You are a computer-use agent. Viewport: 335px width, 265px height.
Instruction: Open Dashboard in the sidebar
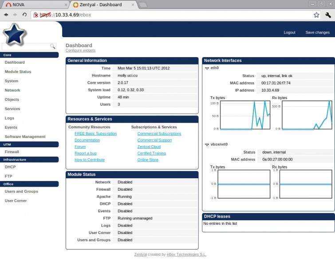pos(15,62)
